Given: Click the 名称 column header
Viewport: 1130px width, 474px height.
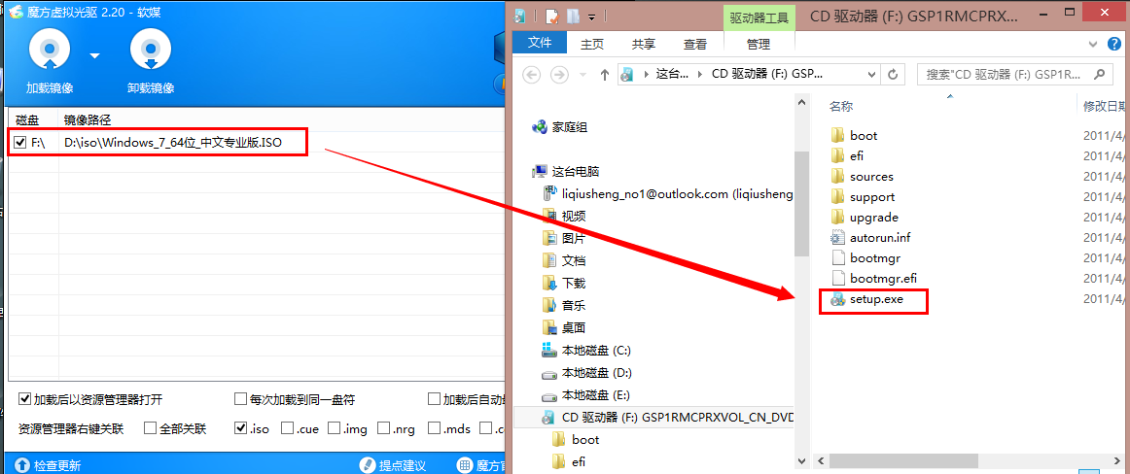Looking at the screenshot, I should coord(840,107).
